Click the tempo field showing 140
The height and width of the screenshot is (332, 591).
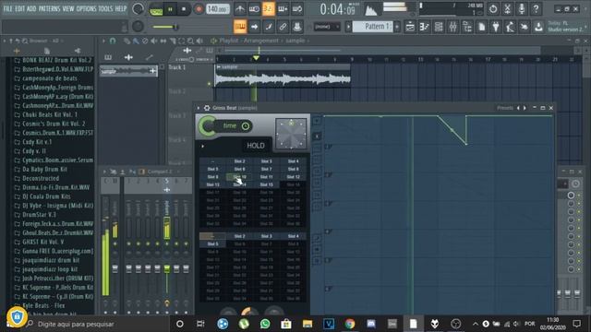click(218, 9)
